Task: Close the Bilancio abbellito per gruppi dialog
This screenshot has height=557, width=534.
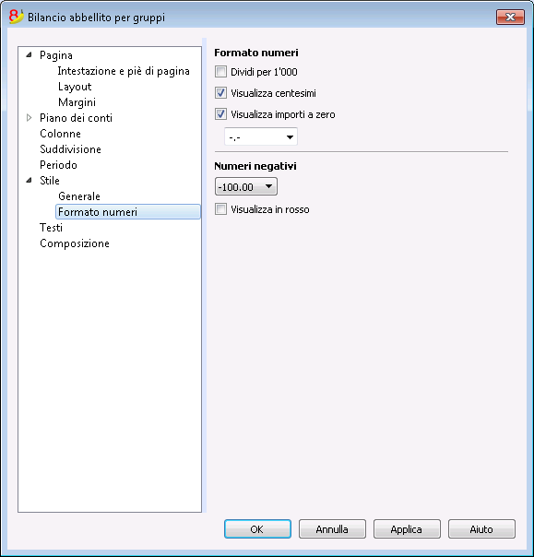Action: [x=510, y=17]
